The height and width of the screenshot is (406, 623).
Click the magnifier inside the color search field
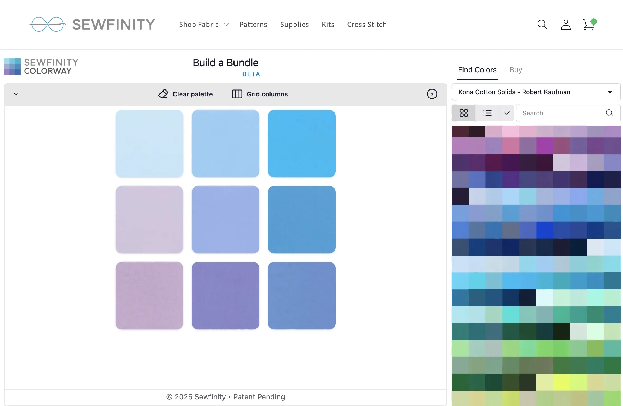609,113
